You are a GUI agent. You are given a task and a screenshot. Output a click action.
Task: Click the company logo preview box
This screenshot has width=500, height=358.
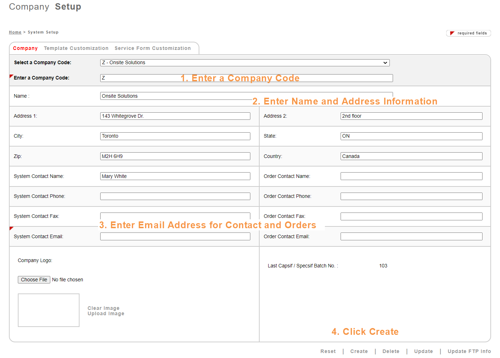click(x=49, y=310)
